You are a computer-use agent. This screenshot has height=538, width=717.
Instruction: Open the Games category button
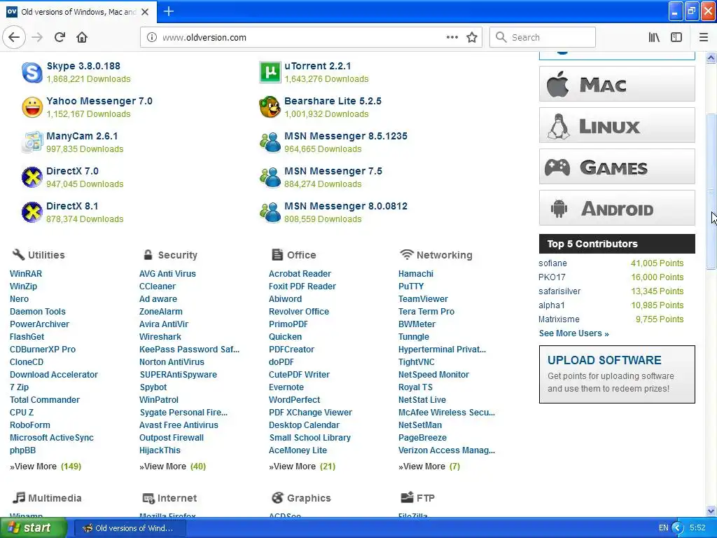pyautogui.click(x=617, y=167)
